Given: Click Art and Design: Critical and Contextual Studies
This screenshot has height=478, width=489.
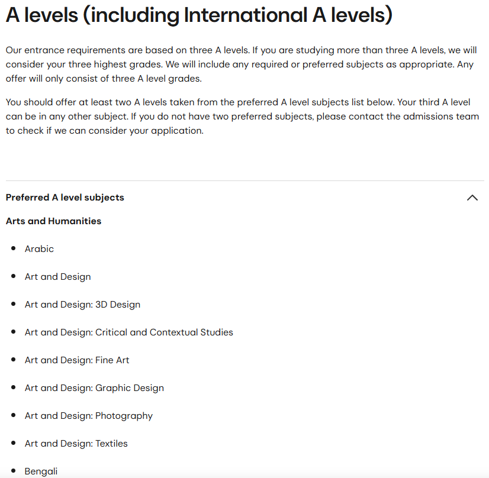Looking at the screenshot, I should pyautogui.click(x=129, y=332).
